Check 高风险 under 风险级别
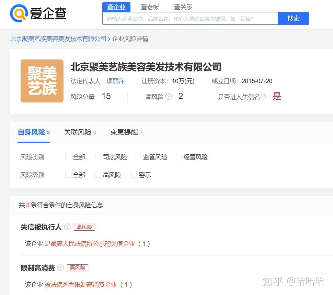This screenshot has height=295, width=333. point(98,175)
